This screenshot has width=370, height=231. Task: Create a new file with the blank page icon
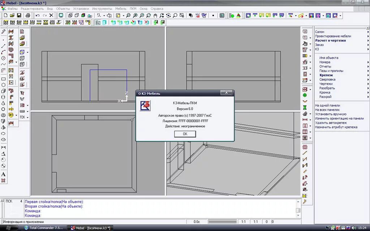5,16
